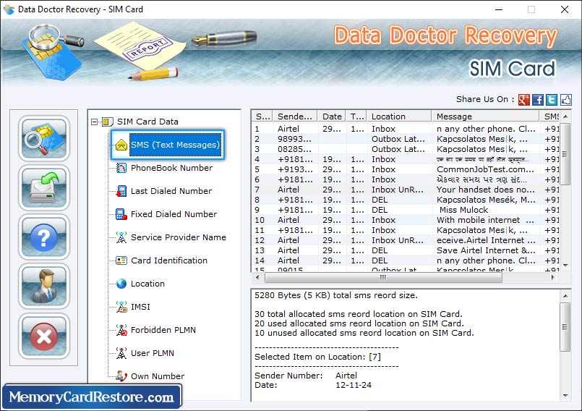Select PhoneBook Number tree item

[x=171, y=168]
